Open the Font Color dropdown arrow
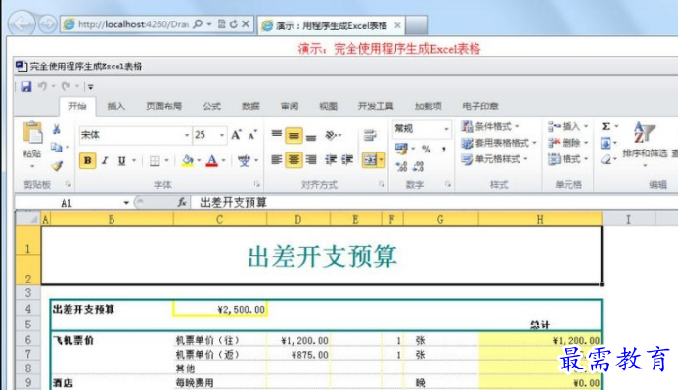This screenshot has height=390, width=678. pyautogui.click(x=223, y=160)
